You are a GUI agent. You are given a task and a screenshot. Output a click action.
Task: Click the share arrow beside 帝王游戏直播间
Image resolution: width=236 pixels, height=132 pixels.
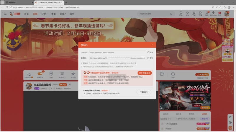point(70,85)
